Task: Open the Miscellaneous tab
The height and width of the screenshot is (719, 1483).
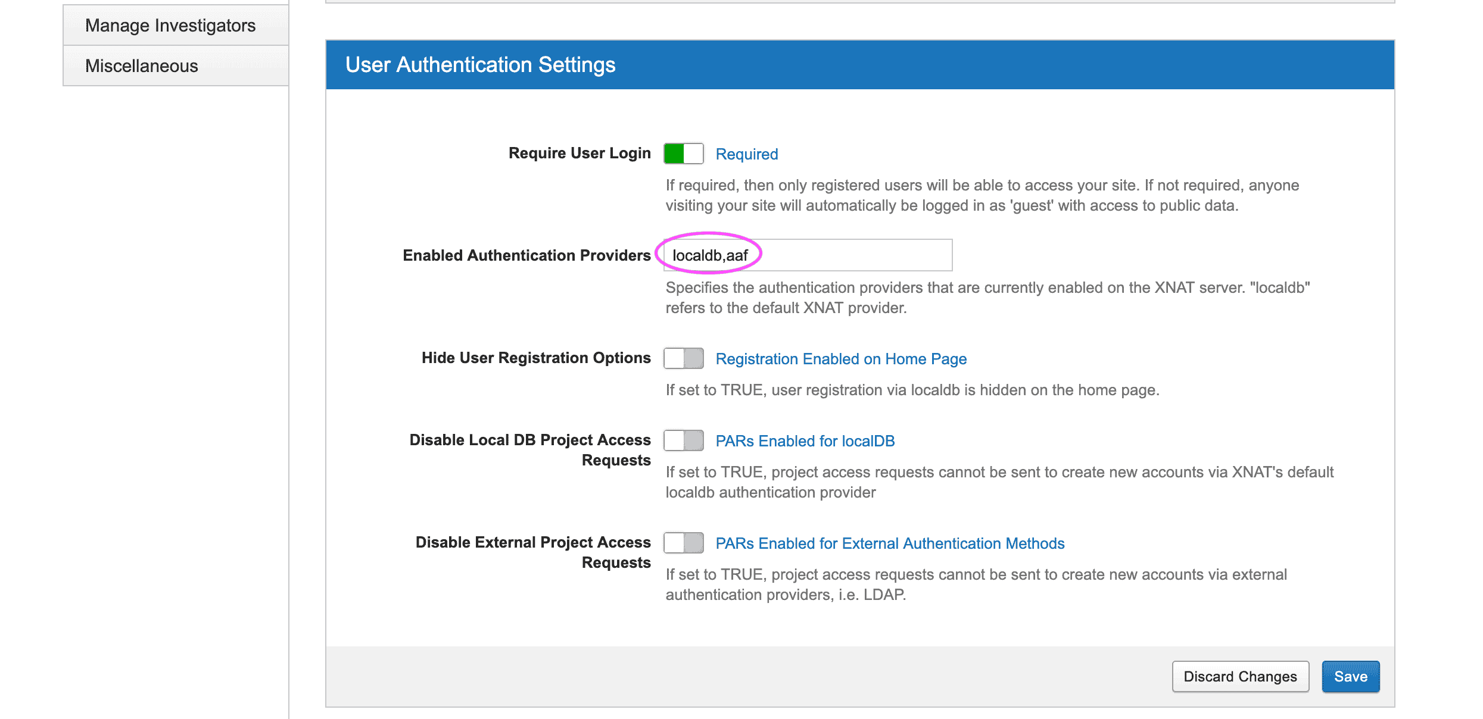Action: 176,66
